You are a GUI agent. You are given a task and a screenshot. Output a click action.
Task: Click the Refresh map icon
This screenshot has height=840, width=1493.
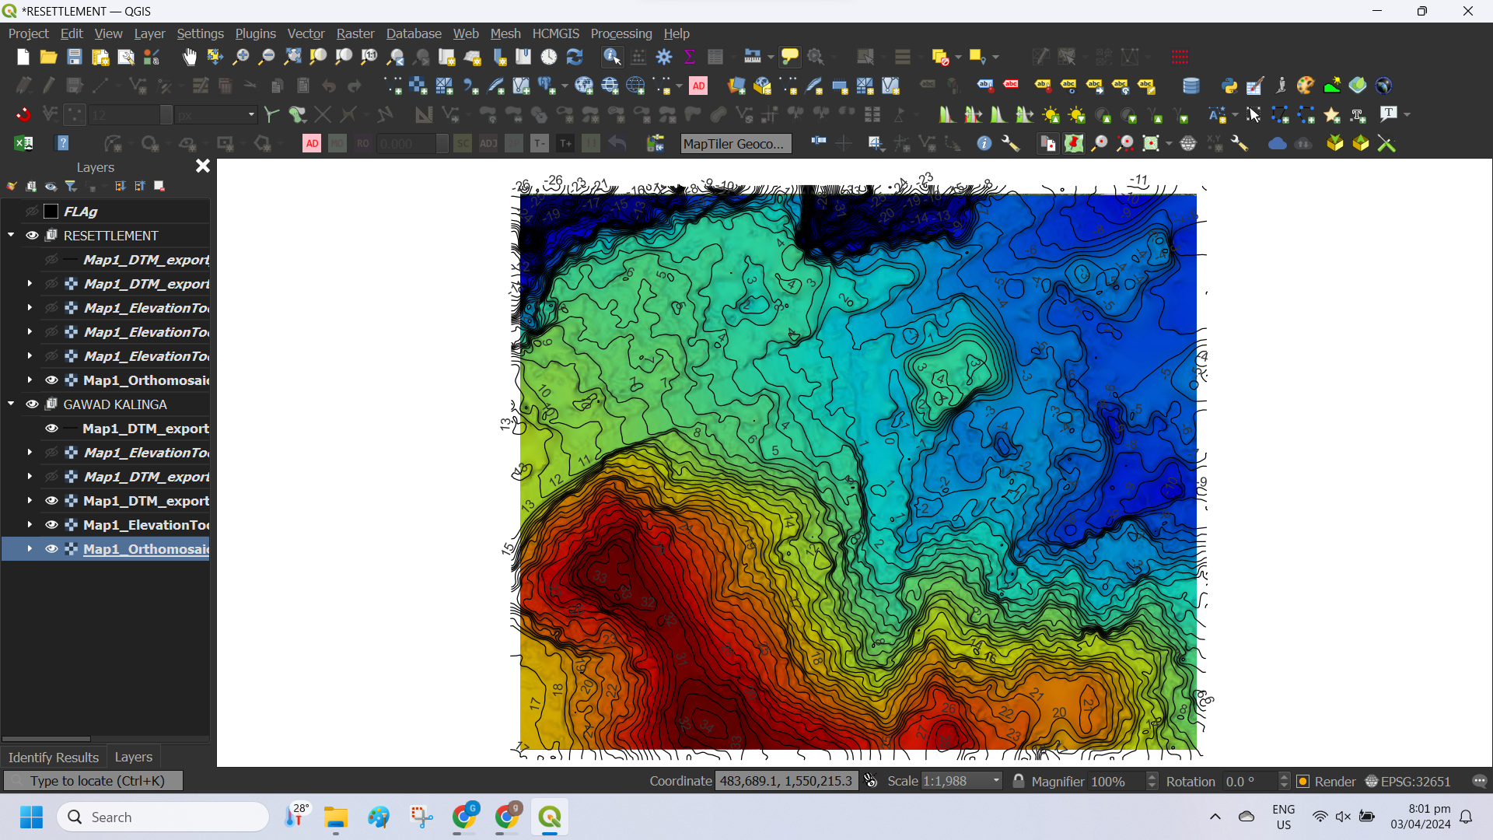click(575, 57)
